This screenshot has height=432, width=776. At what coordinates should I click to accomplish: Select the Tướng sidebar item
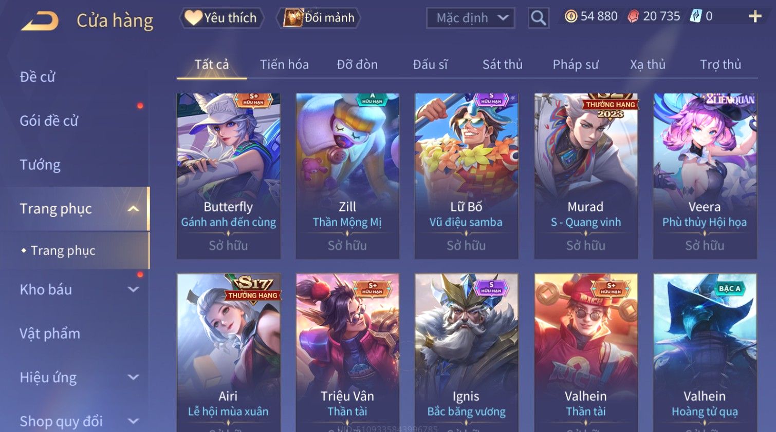coord(40,165)
